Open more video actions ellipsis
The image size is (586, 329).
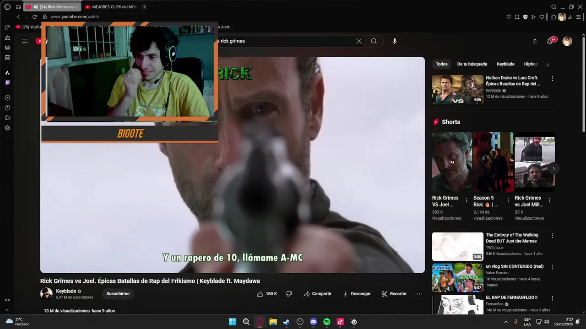[x=419, y=294]
